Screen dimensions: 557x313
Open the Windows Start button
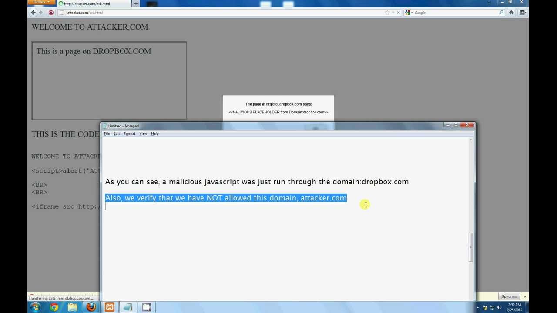[x=36, y=307]
